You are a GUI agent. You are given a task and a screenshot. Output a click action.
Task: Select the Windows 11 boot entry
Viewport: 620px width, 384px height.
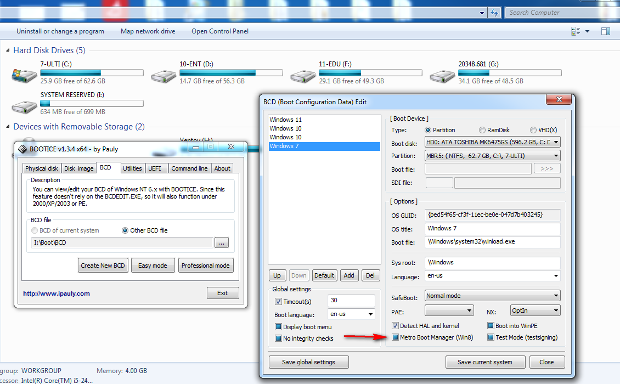[324, 120]
